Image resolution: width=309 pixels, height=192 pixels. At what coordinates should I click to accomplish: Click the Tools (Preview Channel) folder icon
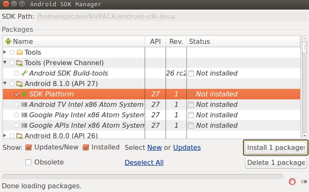coord(20,63)
